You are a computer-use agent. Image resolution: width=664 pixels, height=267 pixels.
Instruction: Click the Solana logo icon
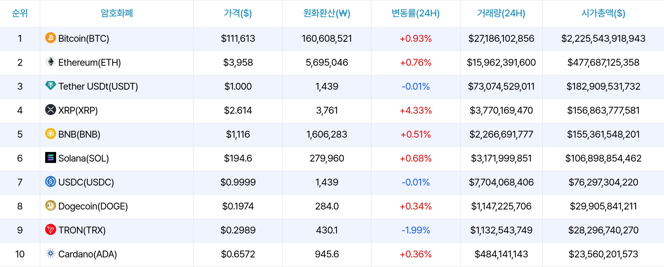coord(51,157)
